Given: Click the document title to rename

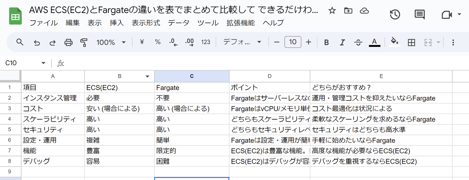Looking at the screenshot, I should pos(174,10).
